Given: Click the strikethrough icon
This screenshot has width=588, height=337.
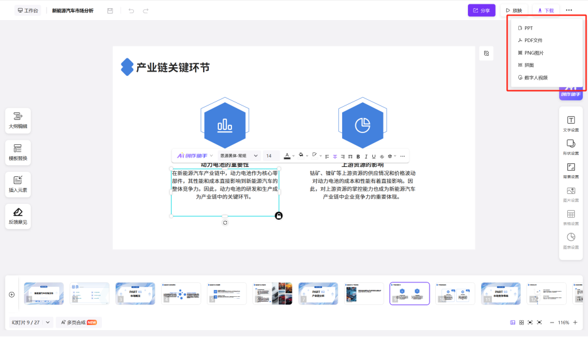Looking at the screenshot, I should 382,156.
